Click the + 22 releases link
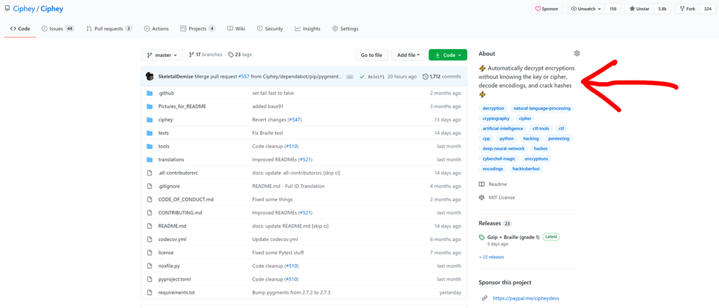The width and height of the screenshot is (719, 308). (491, 257)
